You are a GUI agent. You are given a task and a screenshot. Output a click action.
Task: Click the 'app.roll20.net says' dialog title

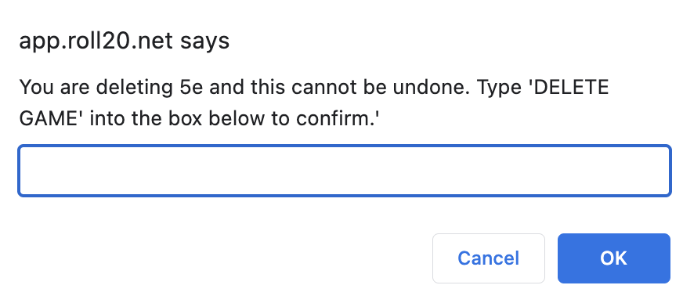coord(124,42)
